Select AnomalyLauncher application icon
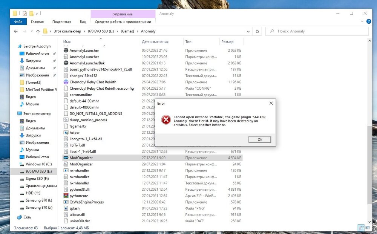 pos(66,50)
